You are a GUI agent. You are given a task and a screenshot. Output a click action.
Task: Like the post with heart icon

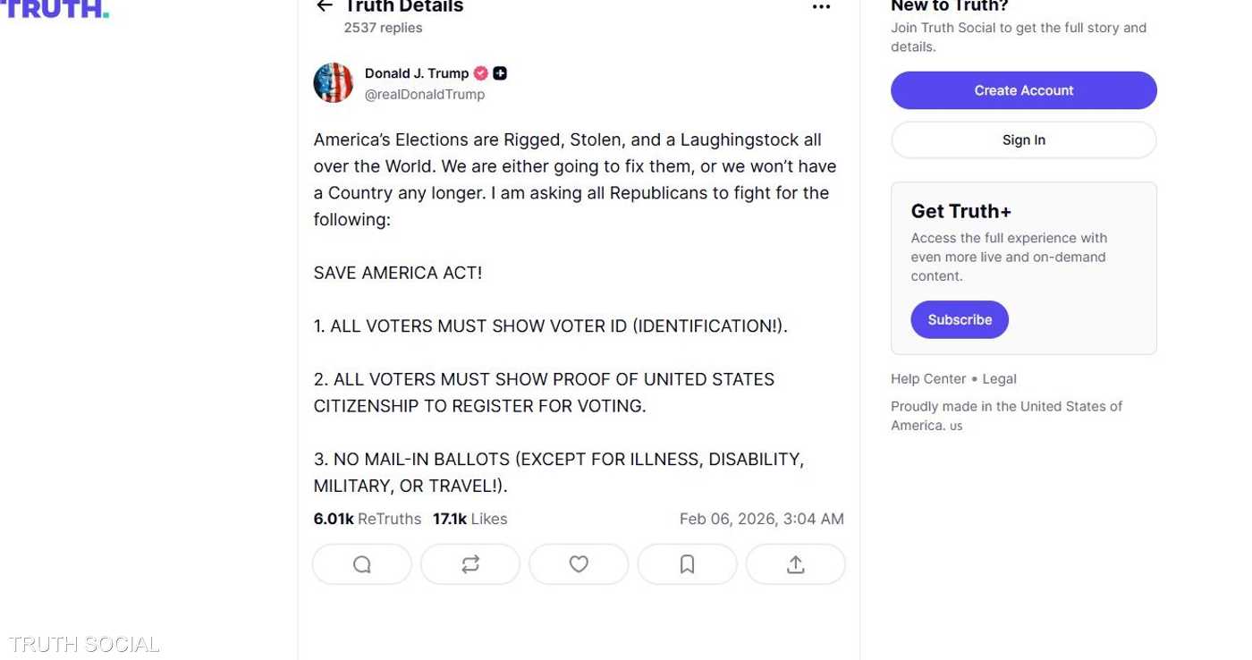tap(579, 564)
